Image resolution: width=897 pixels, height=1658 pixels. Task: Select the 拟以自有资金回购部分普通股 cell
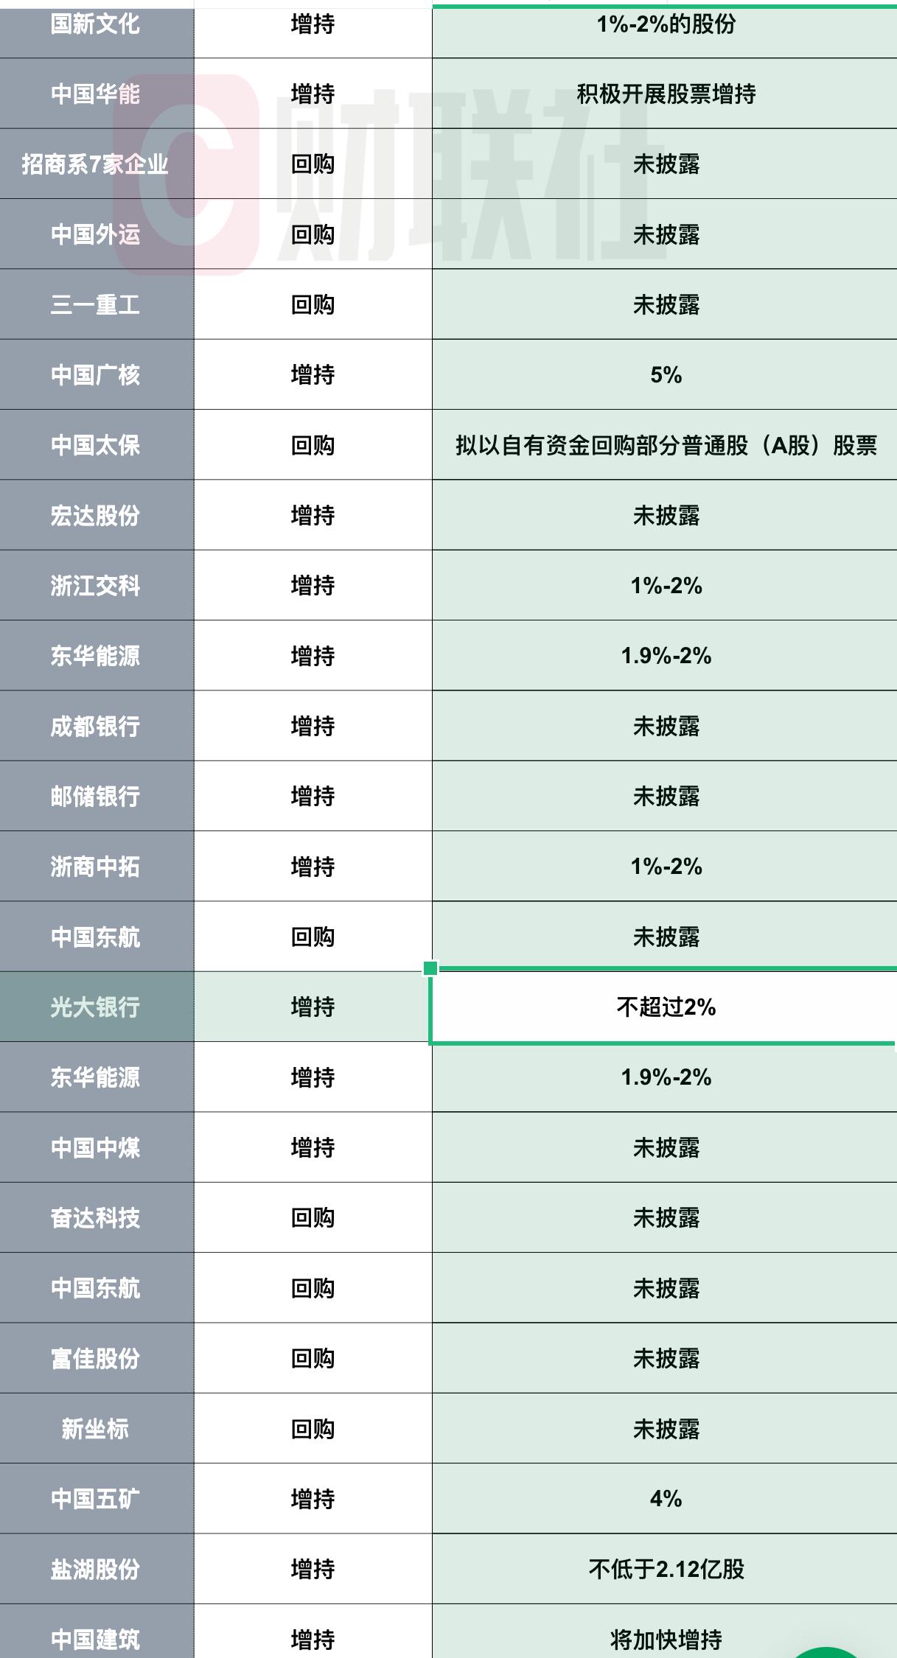[x=665, y=445]
